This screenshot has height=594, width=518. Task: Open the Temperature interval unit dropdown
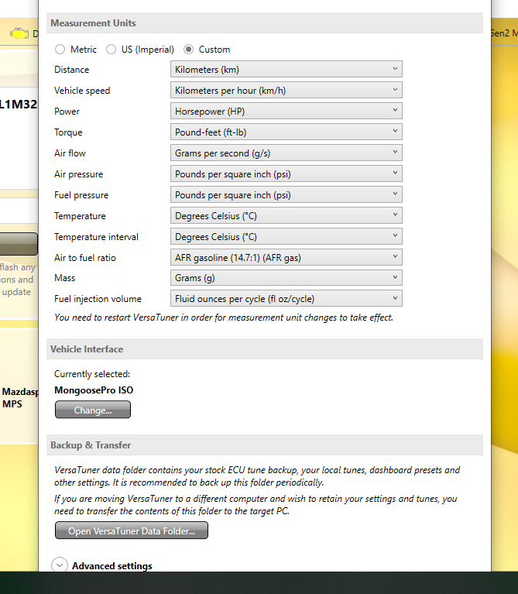point(286,236)
